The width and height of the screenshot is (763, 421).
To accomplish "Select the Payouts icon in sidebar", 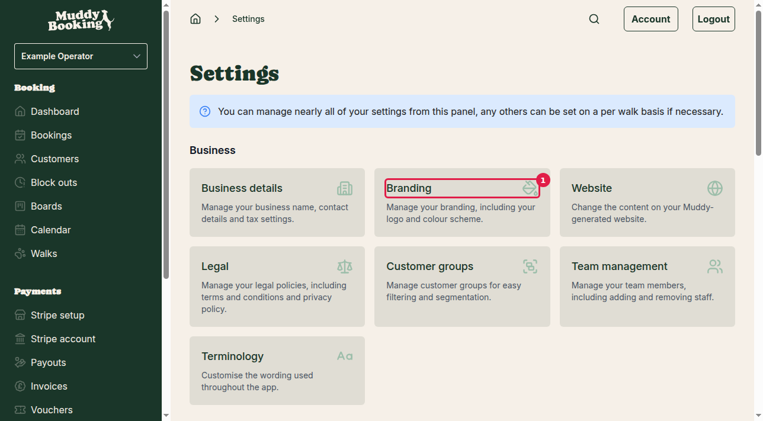I will pos(20,362).
